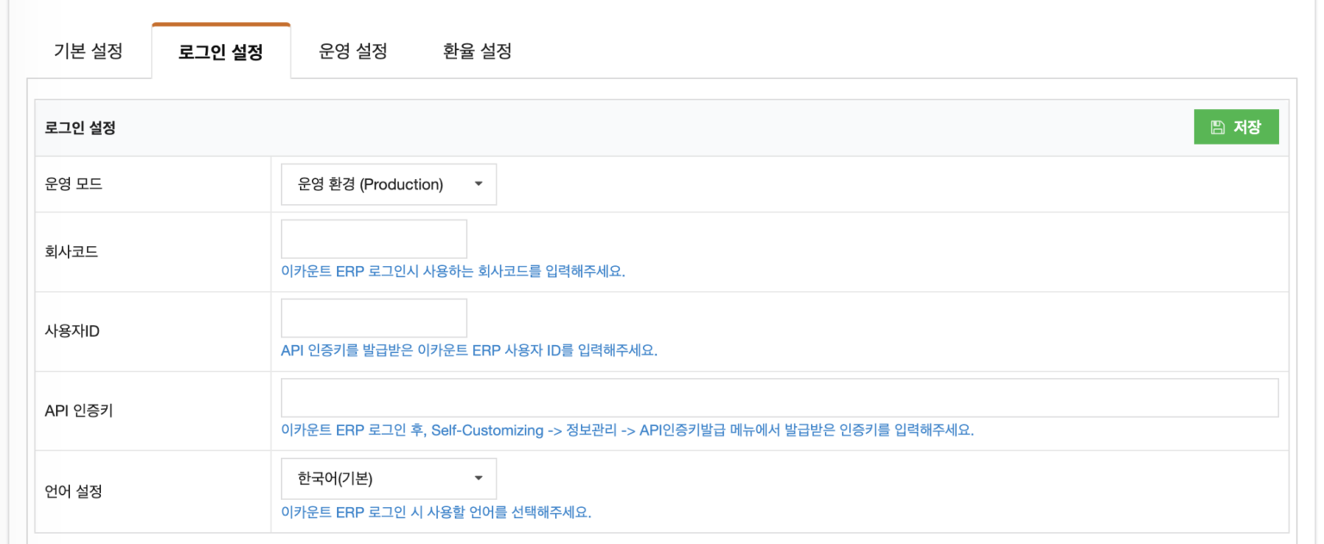The height and width of the screenshot is (544, 1324).
Task: Switch to the 환율 설정 tab
Action: (475, 51)
